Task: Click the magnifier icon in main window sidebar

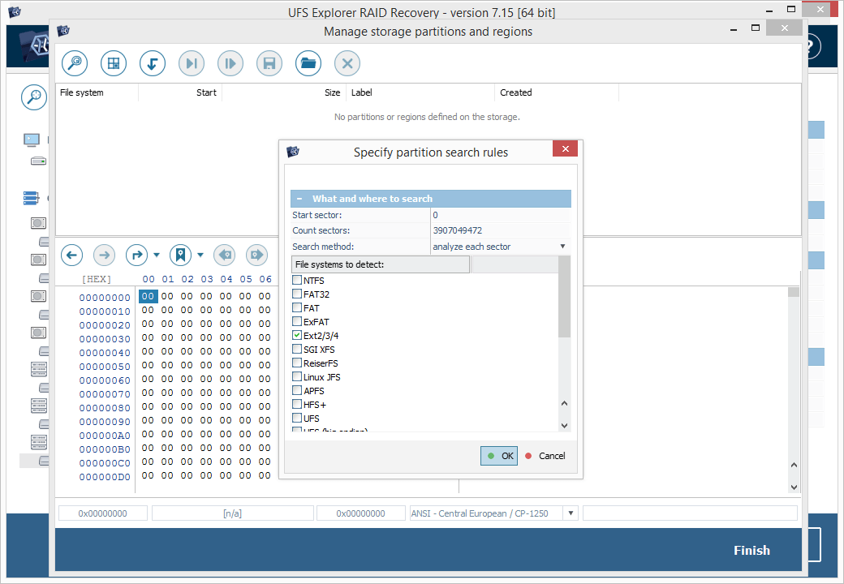Action: [x=34, y=97]
